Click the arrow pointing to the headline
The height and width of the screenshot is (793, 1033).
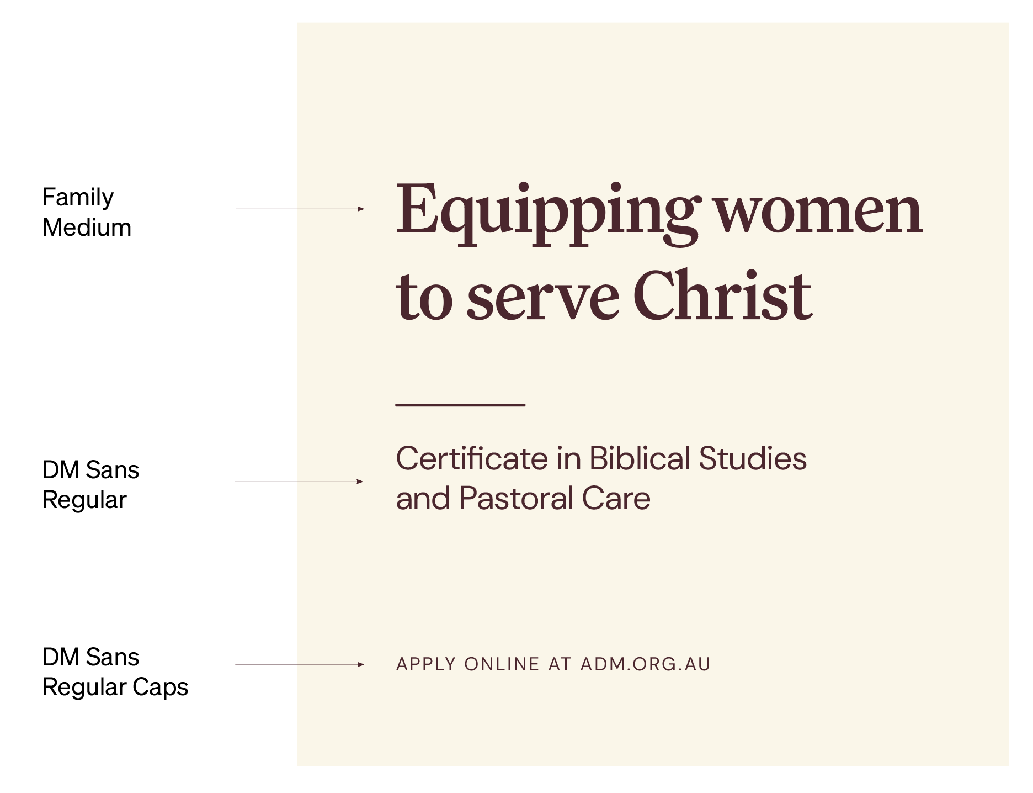[x=299, y=209]
